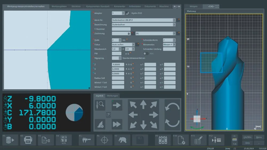Toggle the CAZ fullscreen expand icon
Screen dimensions: 267x150
(217, 6)
